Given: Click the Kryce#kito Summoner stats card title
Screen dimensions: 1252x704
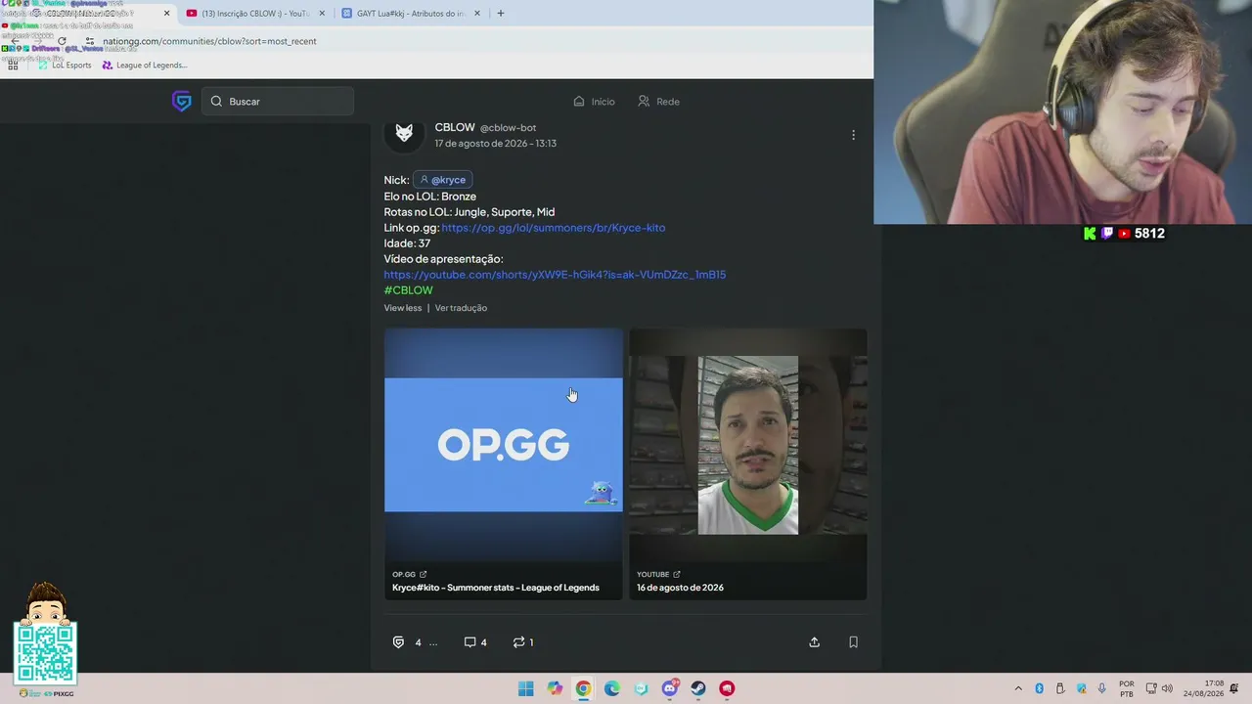Looking at the screenshot, I should pos(496,588).
